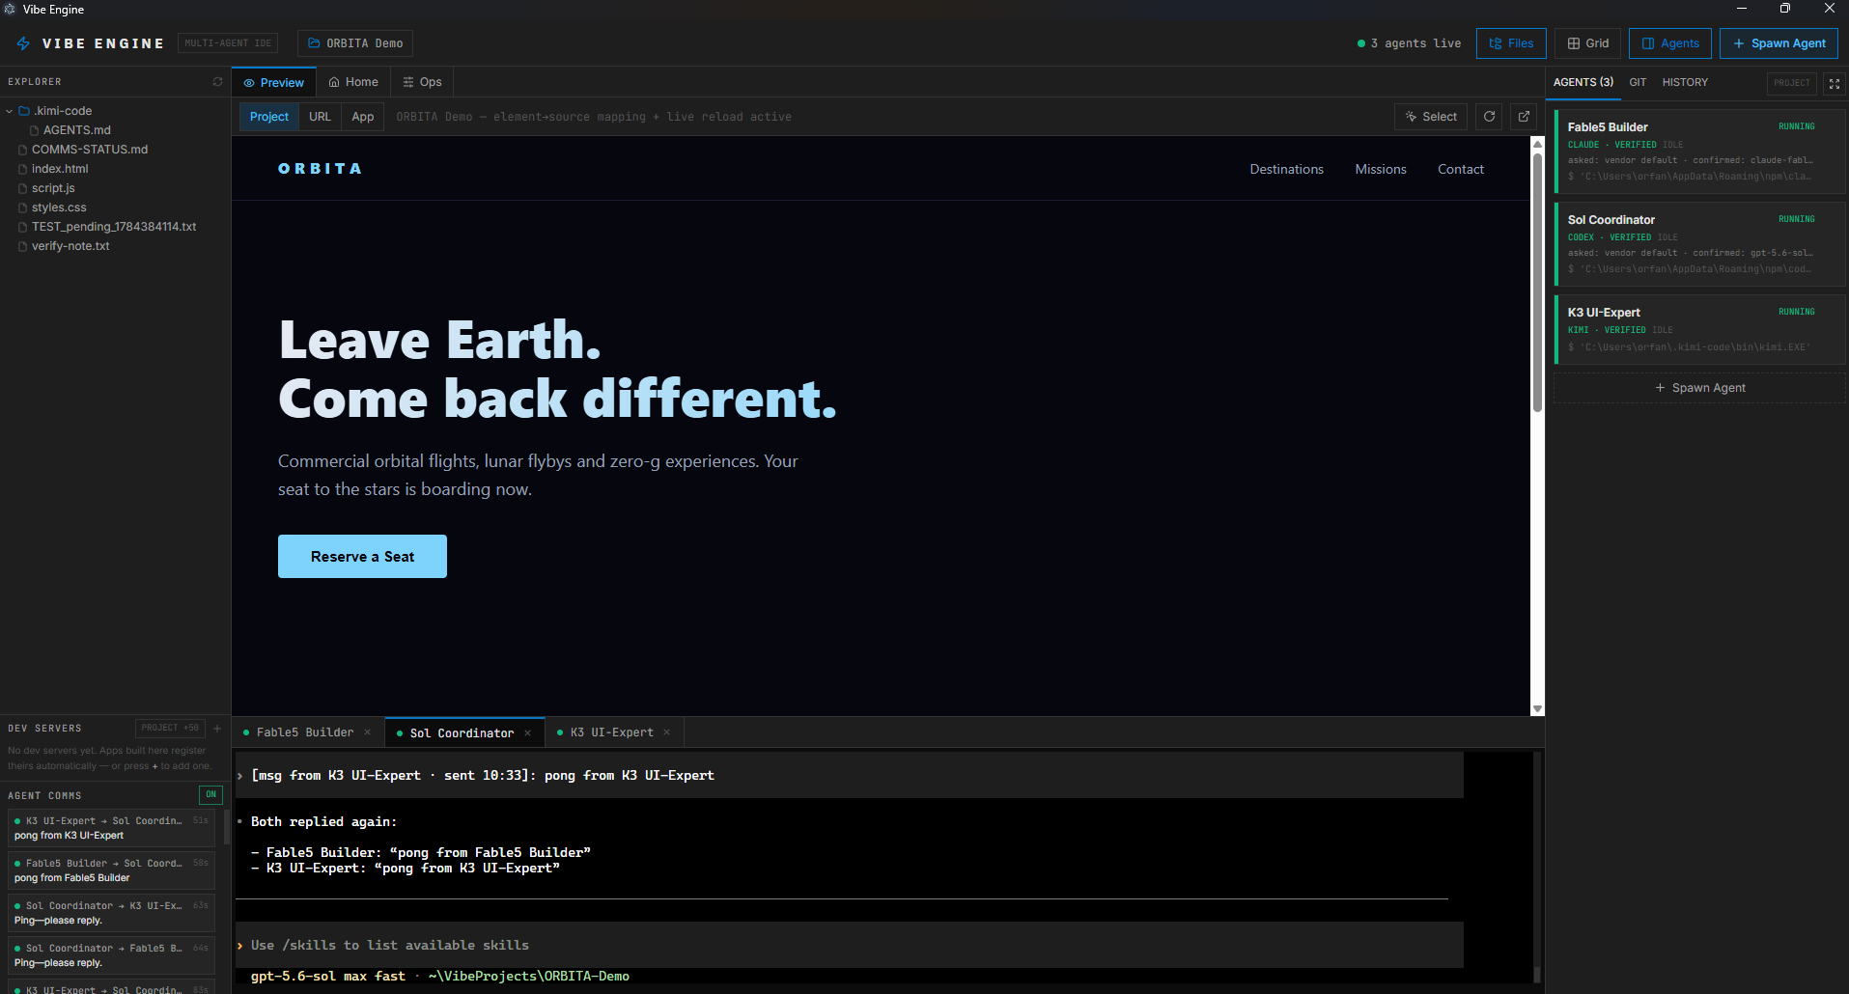The image size is (1849, 994).
Task: Open Sol Coordinator to K3 UI-Ex ping message
Action: (111, 913)
